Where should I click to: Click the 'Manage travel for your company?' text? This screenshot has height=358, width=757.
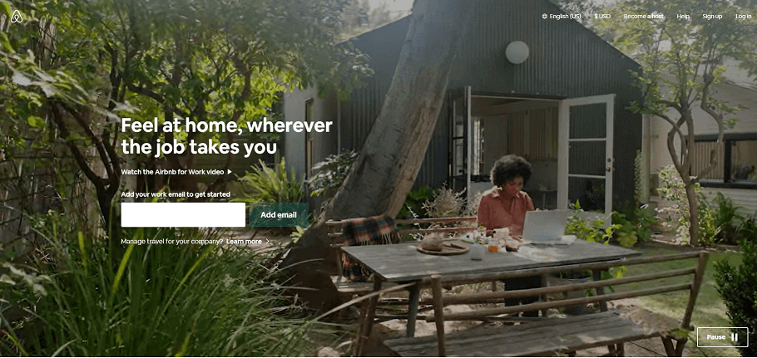coord(172,242)
